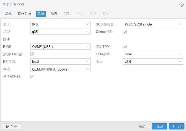Viewport: 186px width, 131px height.
Task: Switch to the 常规 tab
Action: point(8,14)
